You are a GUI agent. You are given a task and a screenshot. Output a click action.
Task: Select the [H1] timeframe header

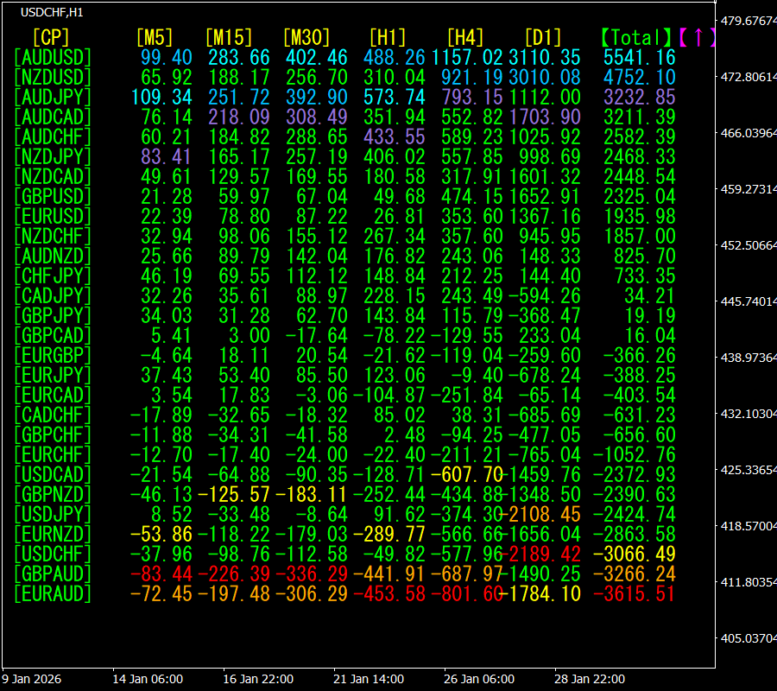[387, 37]
